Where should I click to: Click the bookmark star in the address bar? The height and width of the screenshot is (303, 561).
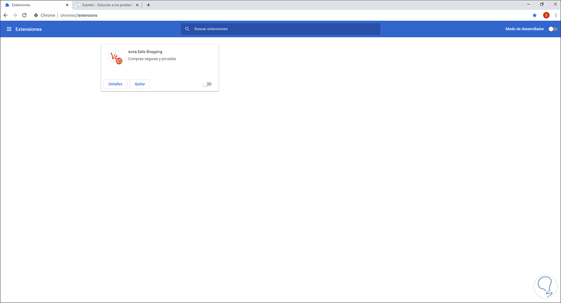(x=534, y=15)
